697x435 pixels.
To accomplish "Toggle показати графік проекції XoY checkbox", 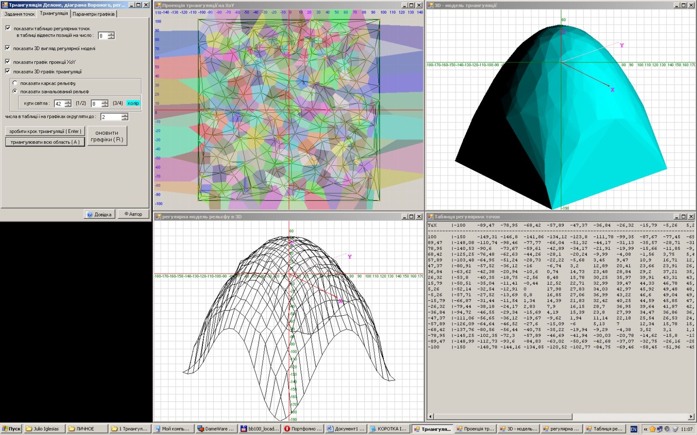I will (8, 62).
